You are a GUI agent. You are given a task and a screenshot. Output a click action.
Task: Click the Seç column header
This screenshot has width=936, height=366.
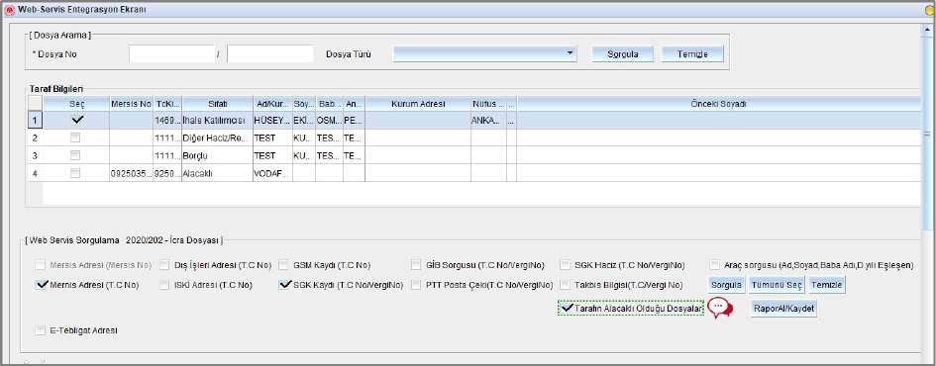pyautogui.click(x=76, y=104)
